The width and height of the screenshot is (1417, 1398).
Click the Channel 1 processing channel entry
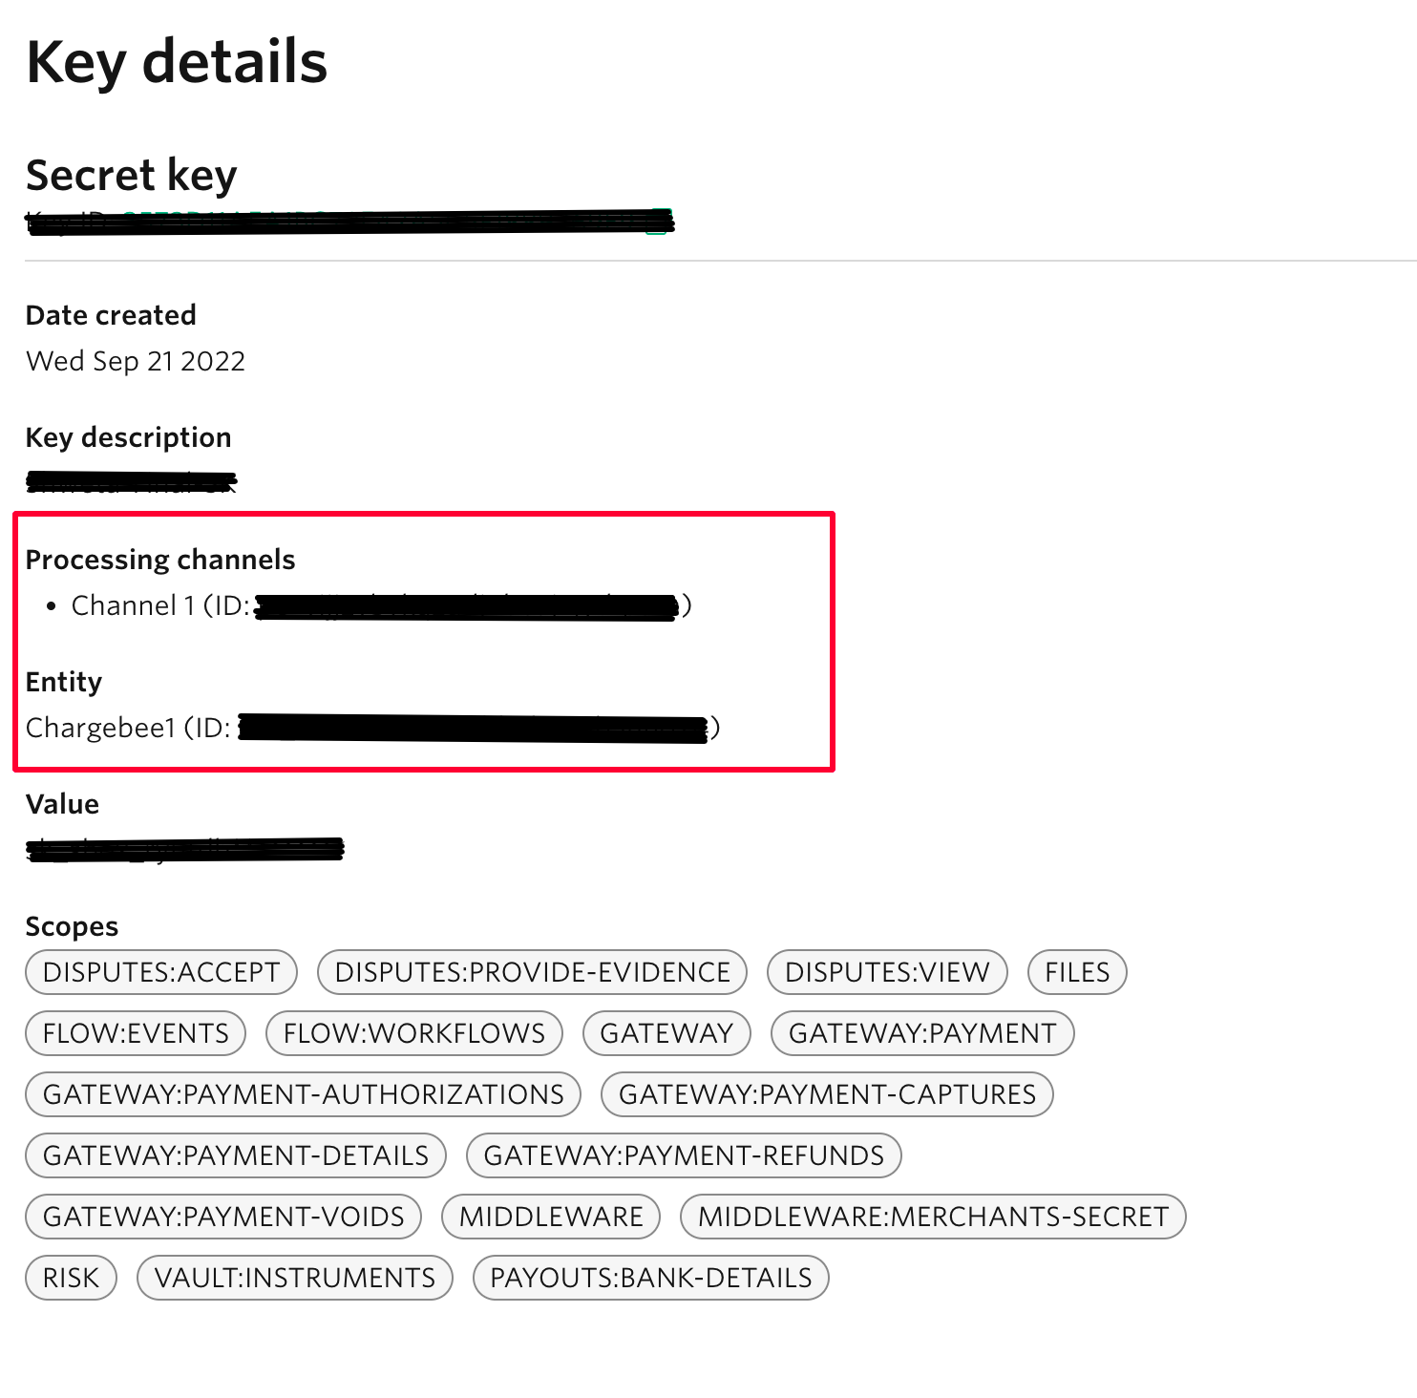click(x=134, y=605)
